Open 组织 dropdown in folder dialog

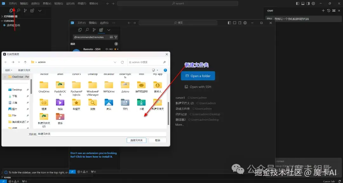click(x=9, y=70)
